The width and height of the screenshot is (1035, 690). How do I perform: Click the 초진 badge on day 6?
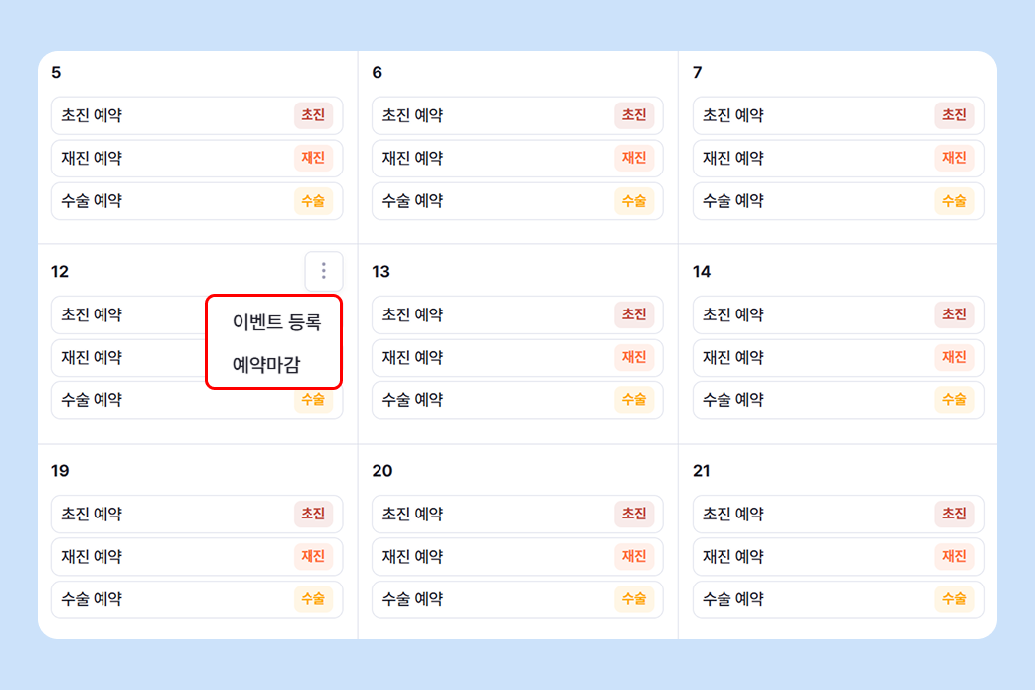[x=634, y=115]
